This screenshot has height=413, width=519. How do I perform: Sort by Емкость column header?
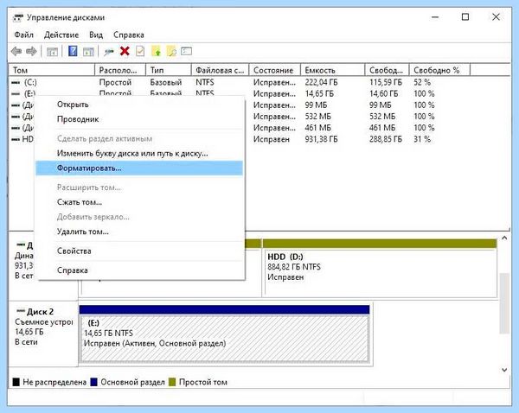point(332,70)
